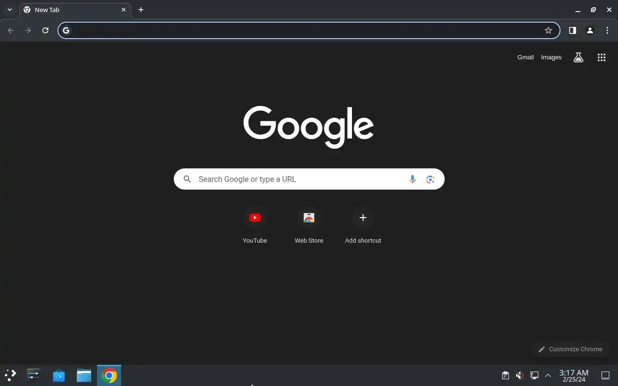Open the profile avatar icon

[590, 30]
